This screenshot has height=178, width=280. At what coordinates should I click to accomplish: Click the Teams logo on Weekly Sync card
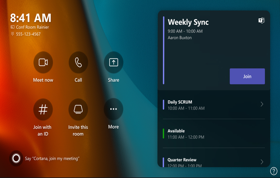coord(262,20)
